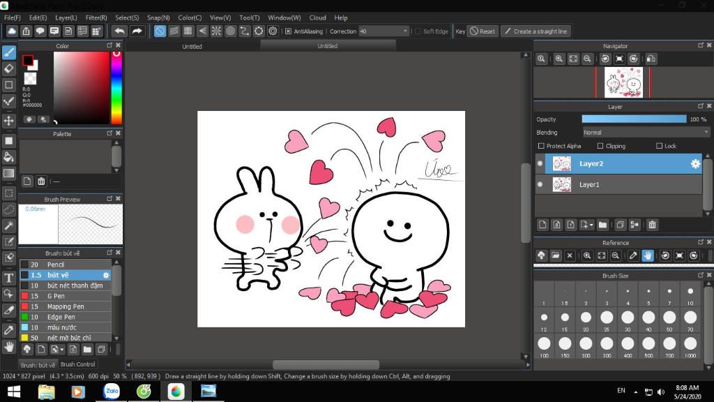
Task: Click the Navigator preview thumbnail
Action: [623, 82]
